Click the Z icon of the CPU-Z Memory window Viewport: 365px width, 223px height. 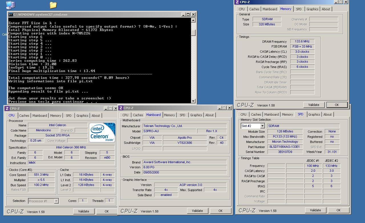pos(237,2)
